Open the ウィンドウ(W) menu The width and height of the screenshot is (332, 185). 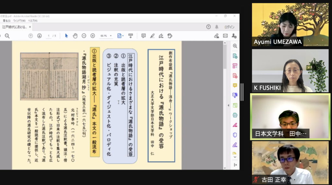click(x=19, y=20)
